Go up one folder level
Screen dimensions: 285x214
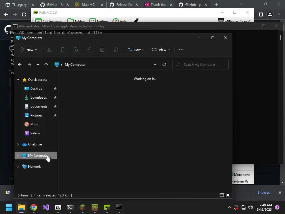[x=46, y=65]
